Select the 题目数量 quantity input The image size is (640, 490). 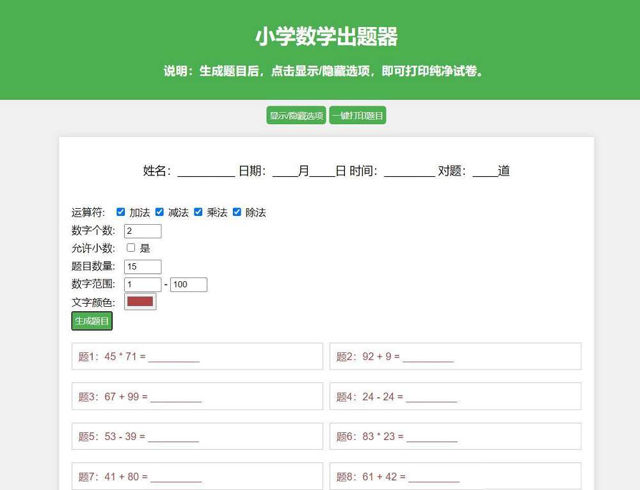(142, 266)
